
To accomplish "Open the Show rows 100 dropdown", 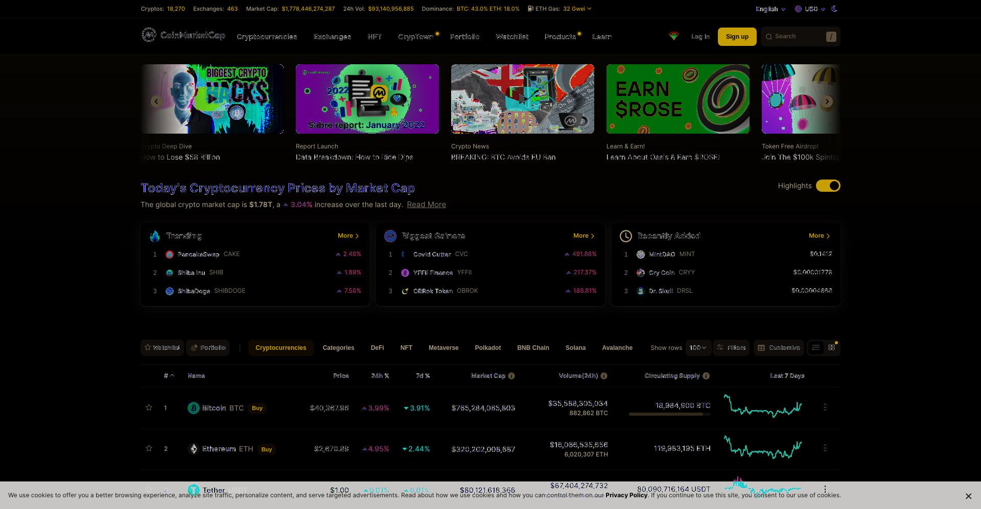I will (698, 348).
